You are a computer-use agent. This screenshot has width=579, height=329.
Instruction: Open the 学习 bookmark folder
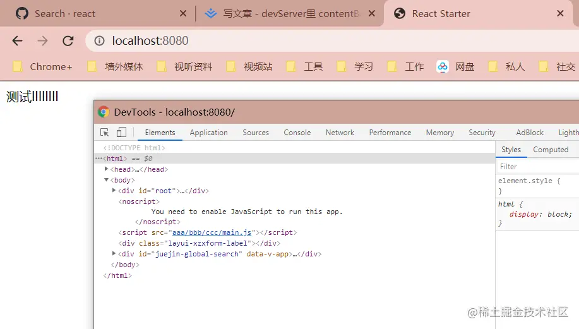[355, 67]
